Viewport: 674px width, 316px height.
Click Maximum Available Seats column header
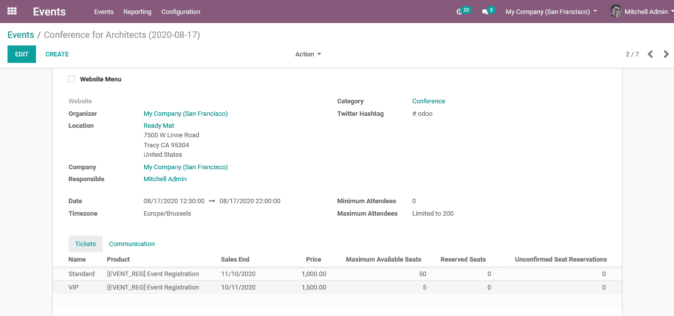coord(383,260)
